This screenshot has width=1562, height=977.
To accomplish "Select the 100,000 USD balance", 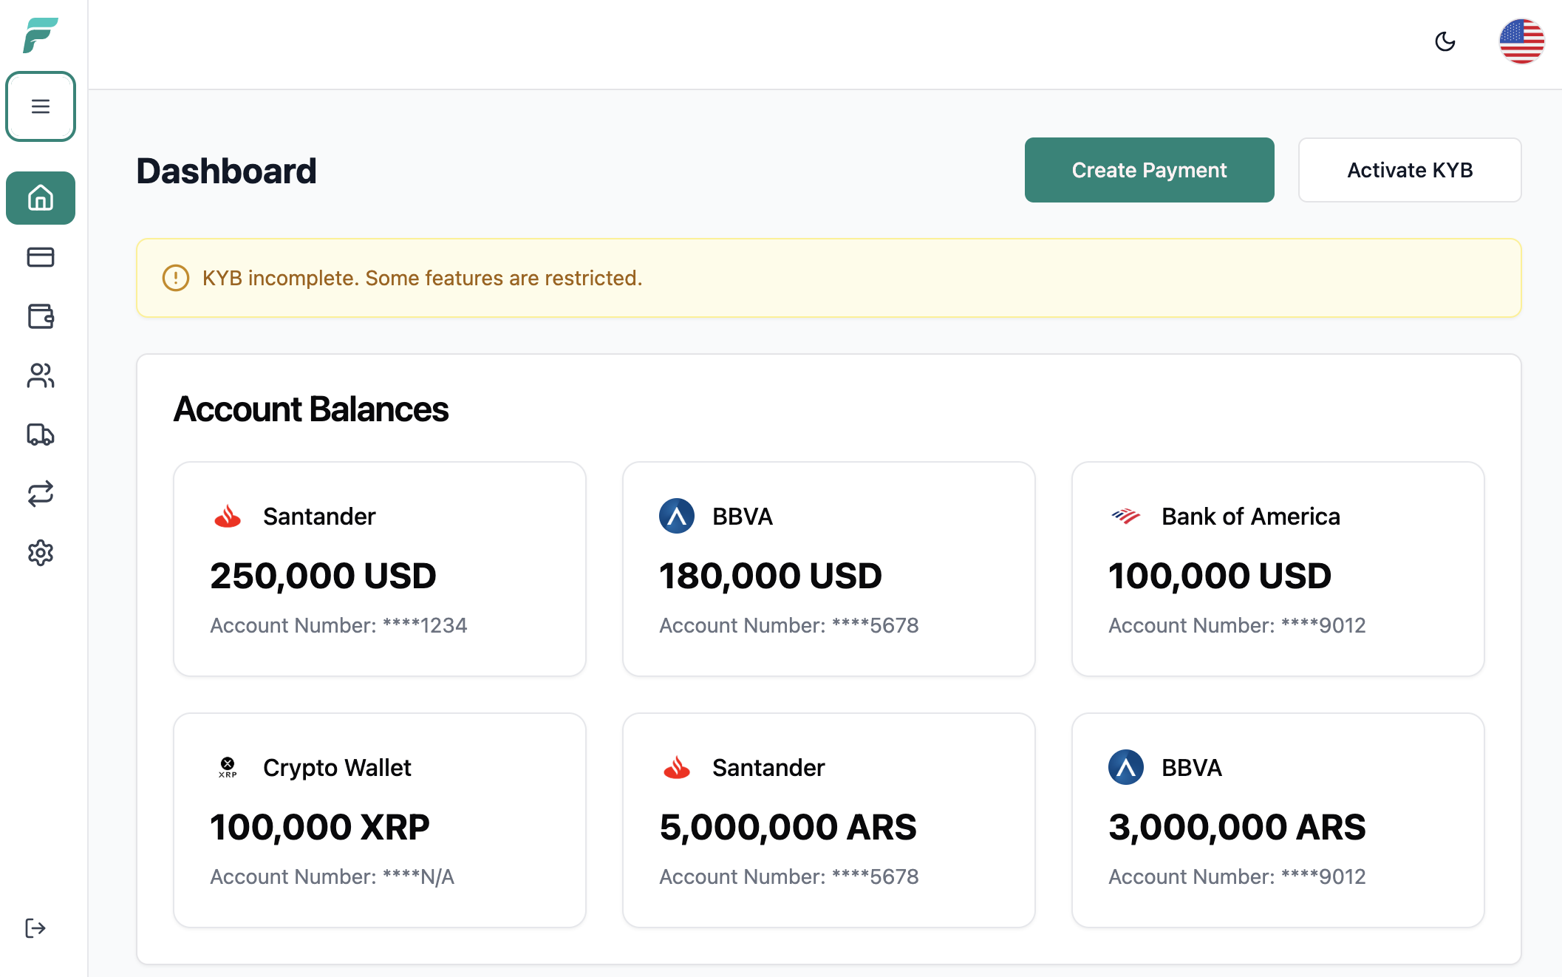I will pyautogui.click(x=1220, y=576).
